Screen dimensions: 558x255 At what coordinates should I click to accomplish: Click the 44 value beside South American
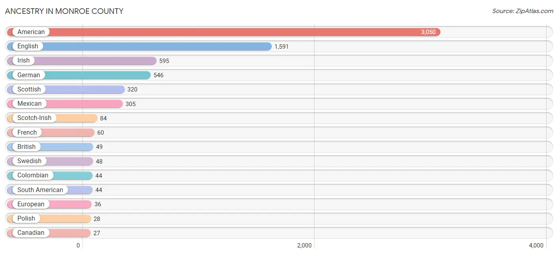click(99, 190)
